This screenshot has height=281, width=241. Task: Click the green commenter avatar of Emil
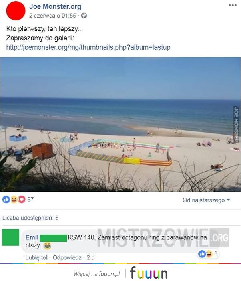pos(10,237)
